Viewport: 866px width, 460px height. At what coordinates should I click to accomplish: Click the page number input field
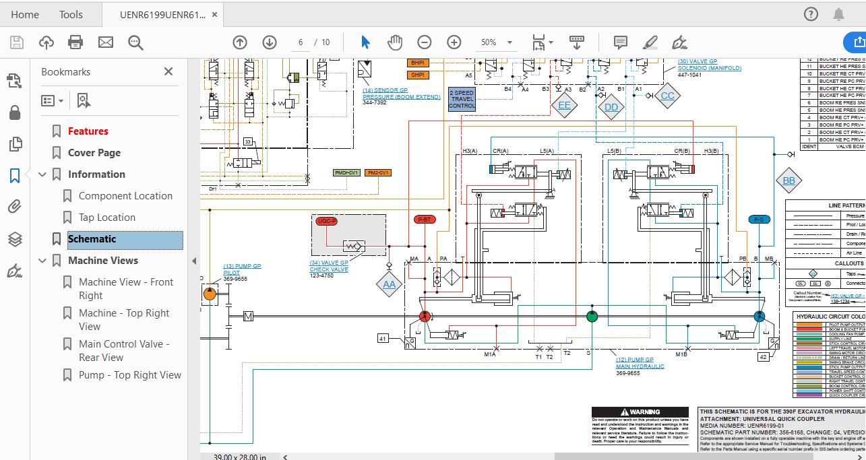[301, 42]
